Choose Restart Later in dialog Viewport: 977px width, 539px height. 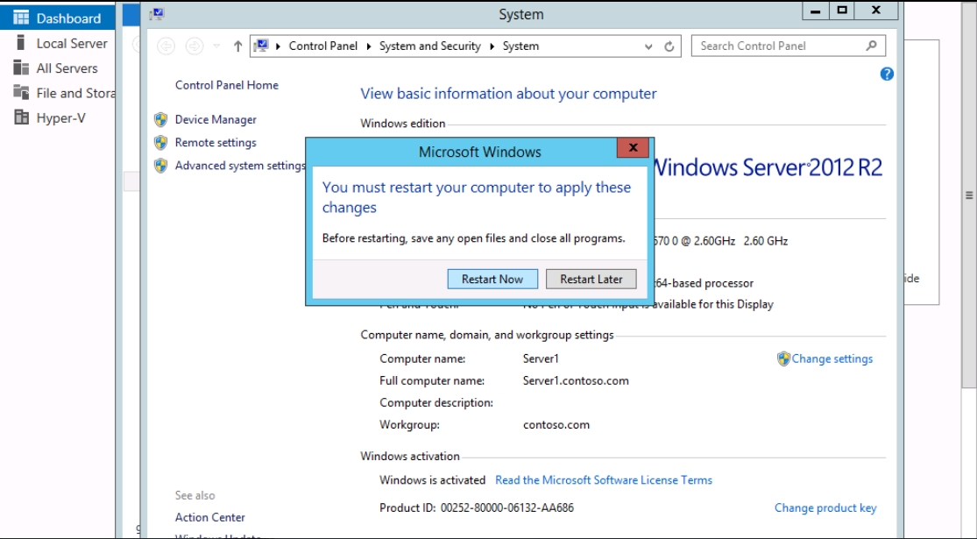(x=591, y=280)
